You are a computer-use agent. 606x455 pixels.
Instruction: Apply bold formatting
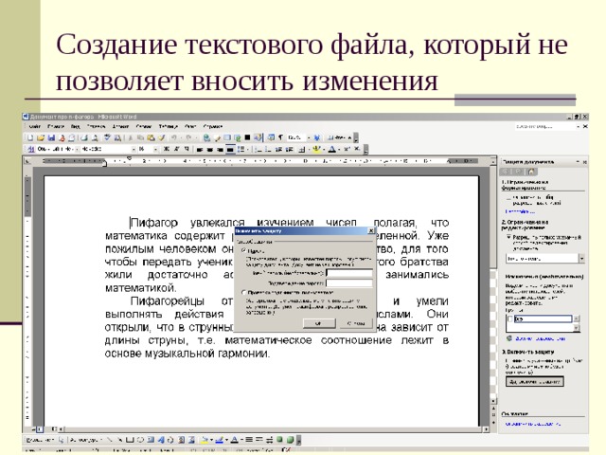pyautogui.click(x=167, y=149)
